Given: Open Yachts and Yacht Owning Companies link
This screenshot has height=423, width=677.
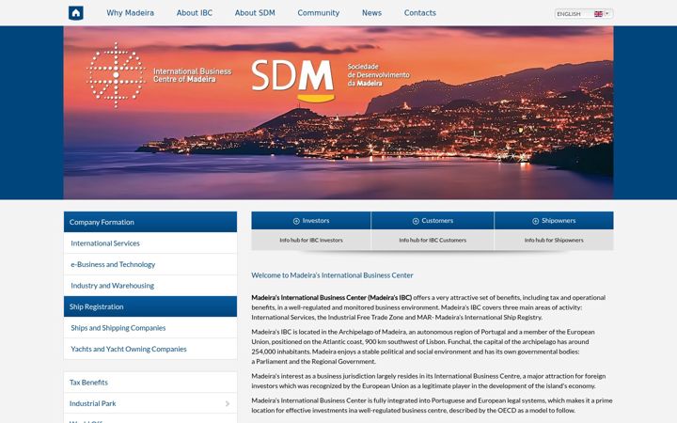Looking at the screenshot, I should (150, 349).
